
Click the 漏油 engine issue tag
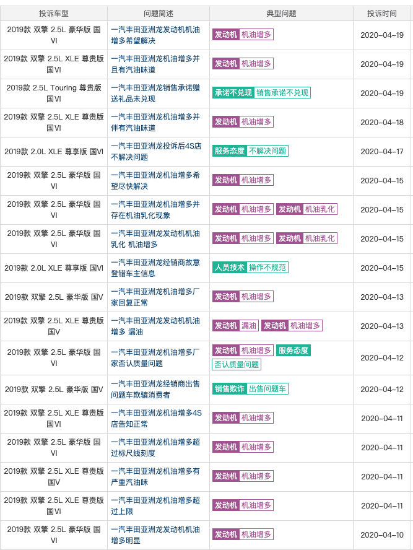[x=249, y=326]
